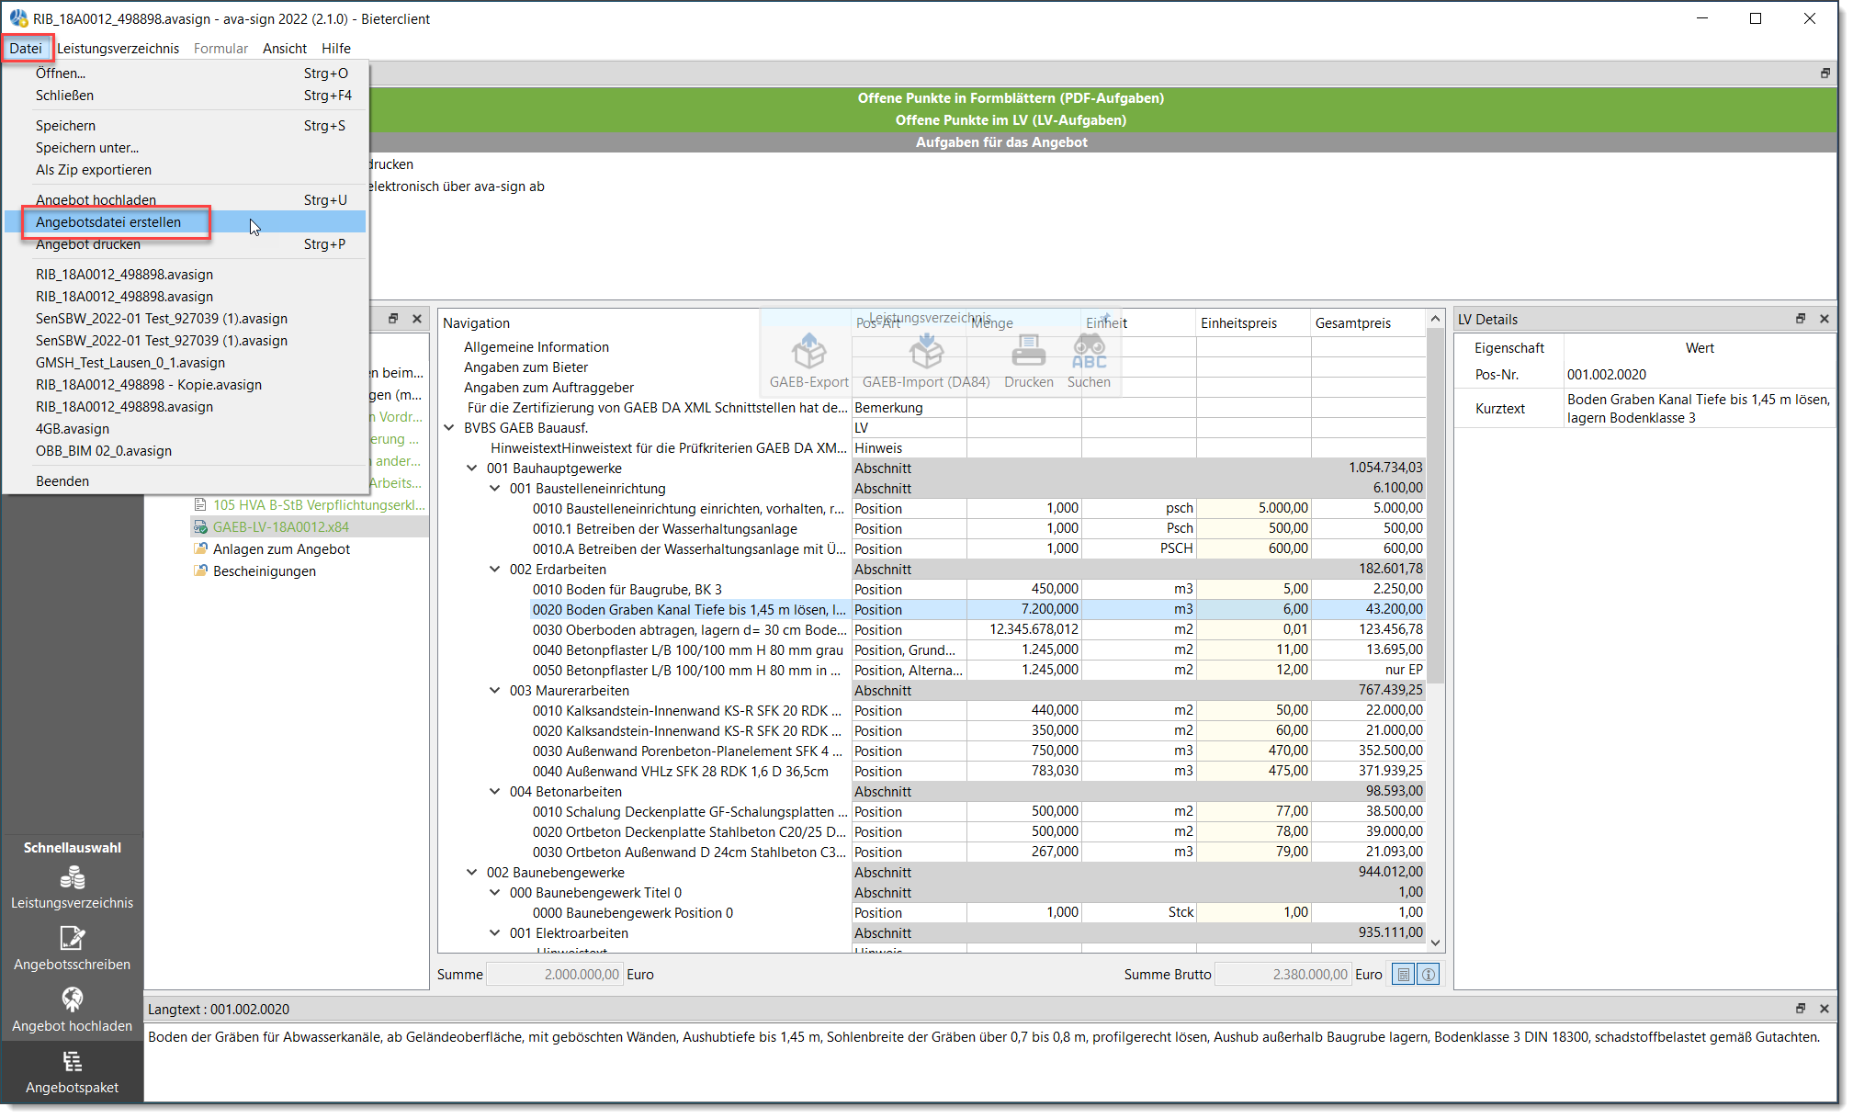
Task: Open Leistungsverzeichnis in Schnellauswahl sidebar
Action: (x=72, y=888)
